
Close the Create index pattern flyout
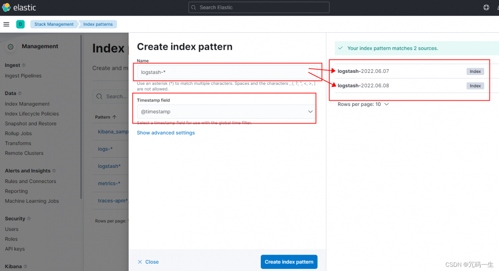point(148,262)
